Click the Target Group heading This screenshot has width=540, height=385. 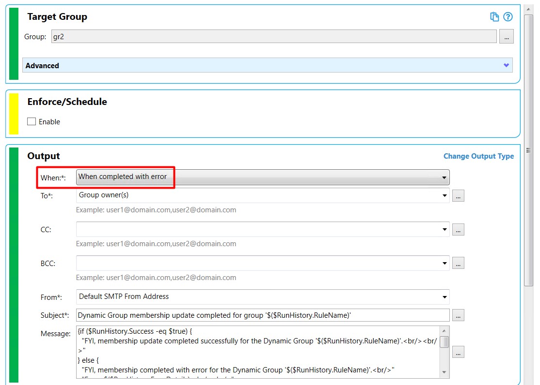tap(57, 17)
